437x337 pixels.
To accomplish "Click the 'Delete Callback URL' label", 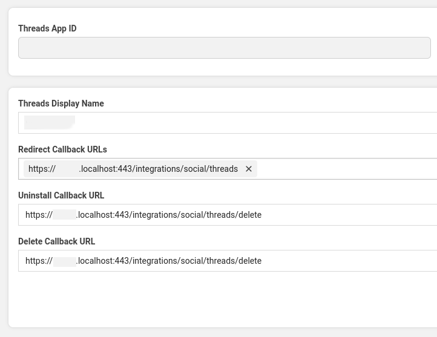I will point(56,241).
